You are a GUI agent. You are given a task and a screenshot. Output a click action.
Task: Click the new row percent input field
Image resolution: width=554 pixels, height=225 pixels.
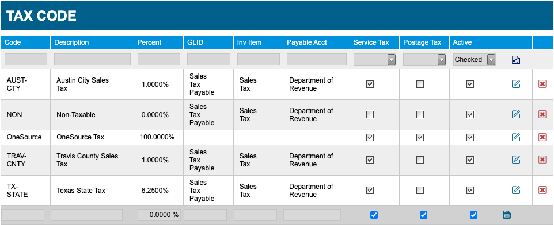coord(159,215)
